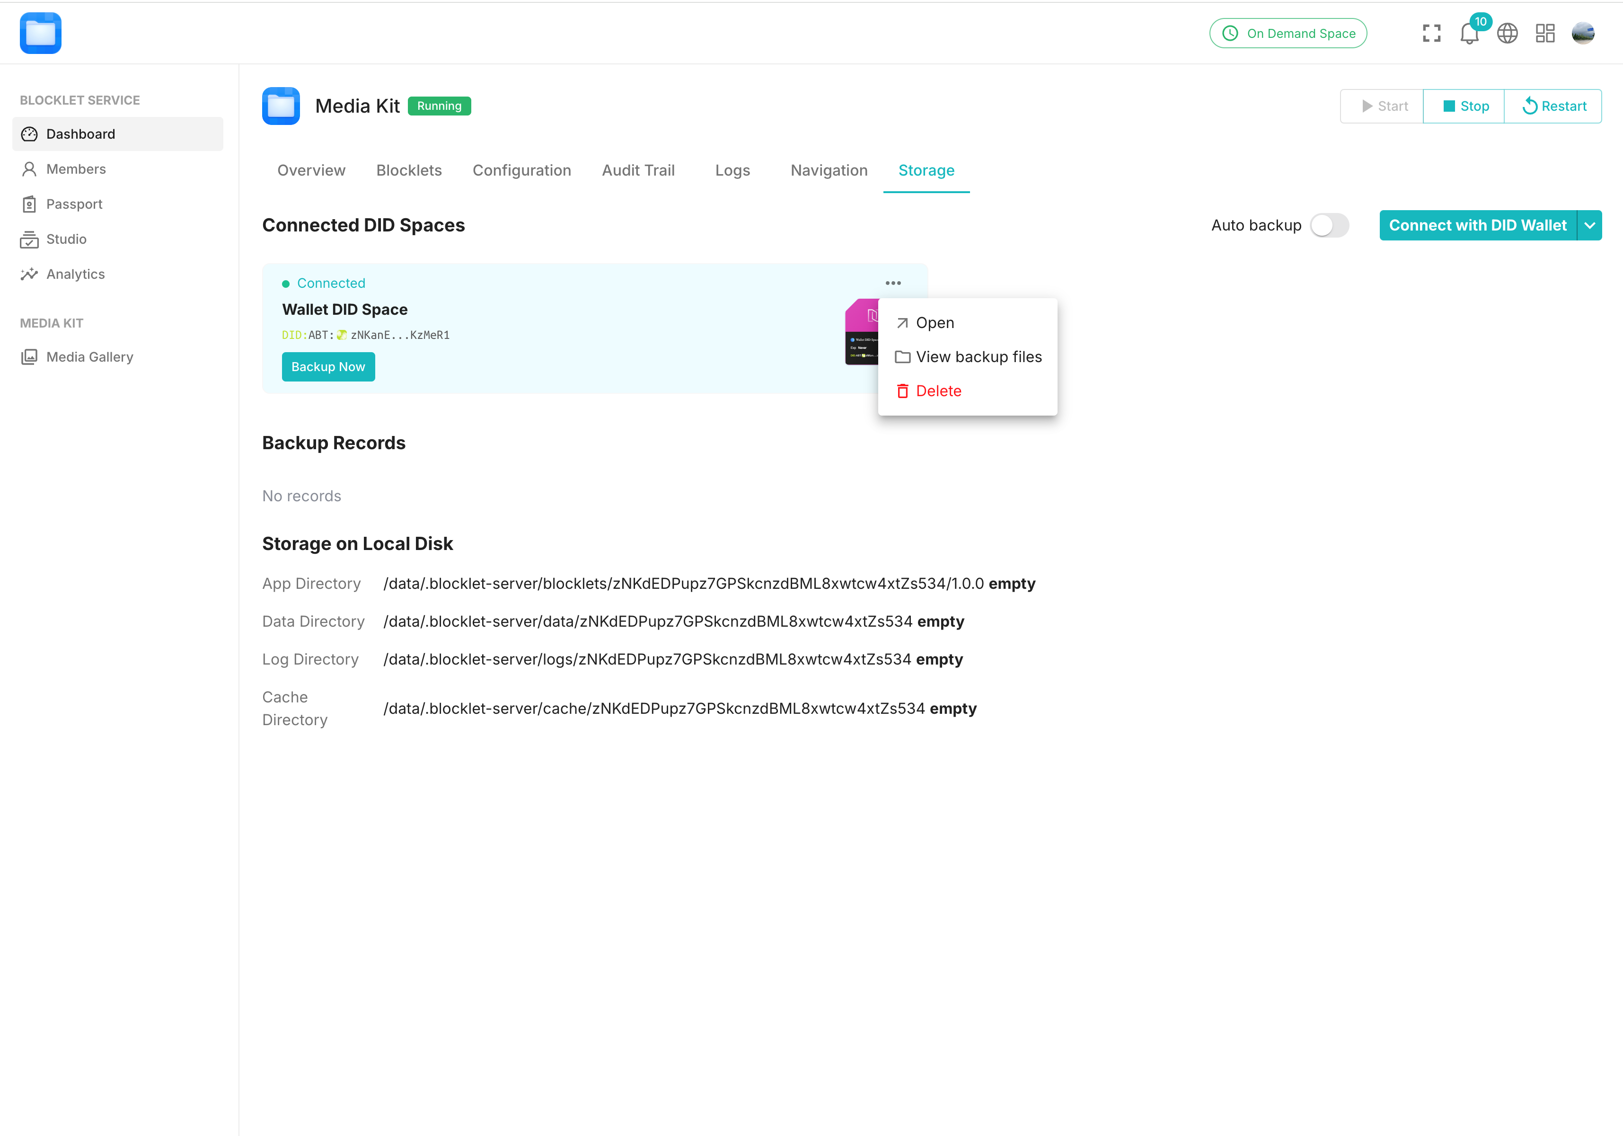Click the On Demand Space badge
1623x1136 pixels.
tap(1288, 33)
